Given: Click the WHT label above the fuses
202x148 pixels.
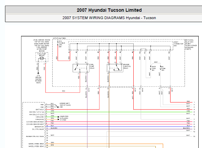Looking at the screenshot, I should point(156,62).
